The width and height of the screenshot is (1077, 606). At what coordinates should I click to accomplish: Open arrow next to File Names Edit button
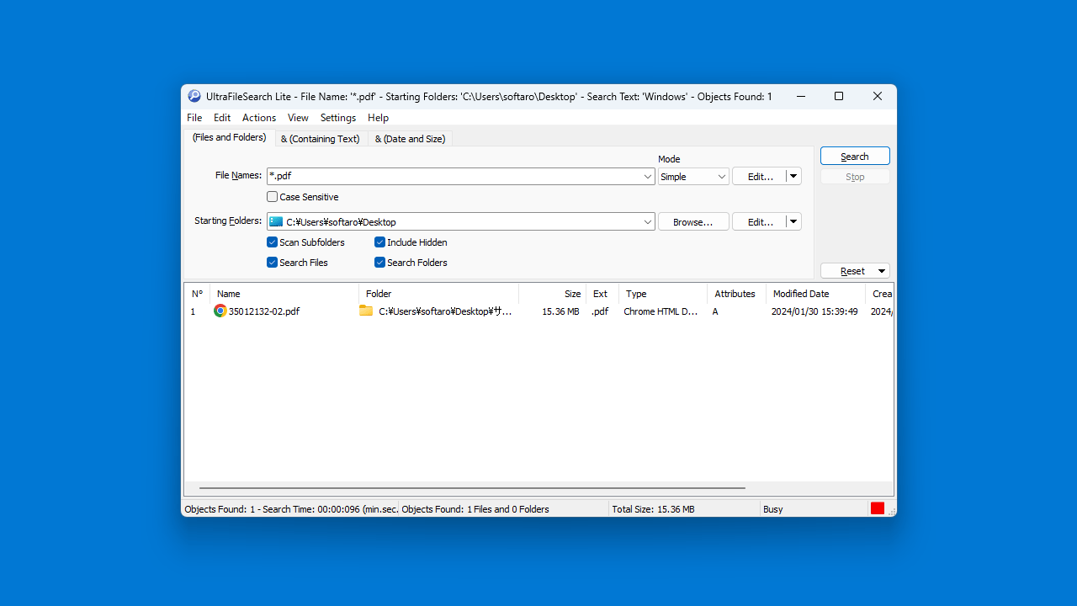click(793, 177)
